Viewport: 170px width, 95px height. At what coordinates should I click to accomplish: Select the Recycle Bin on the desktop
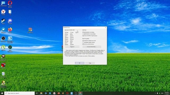pyautogui.click(x=3, y=75)
